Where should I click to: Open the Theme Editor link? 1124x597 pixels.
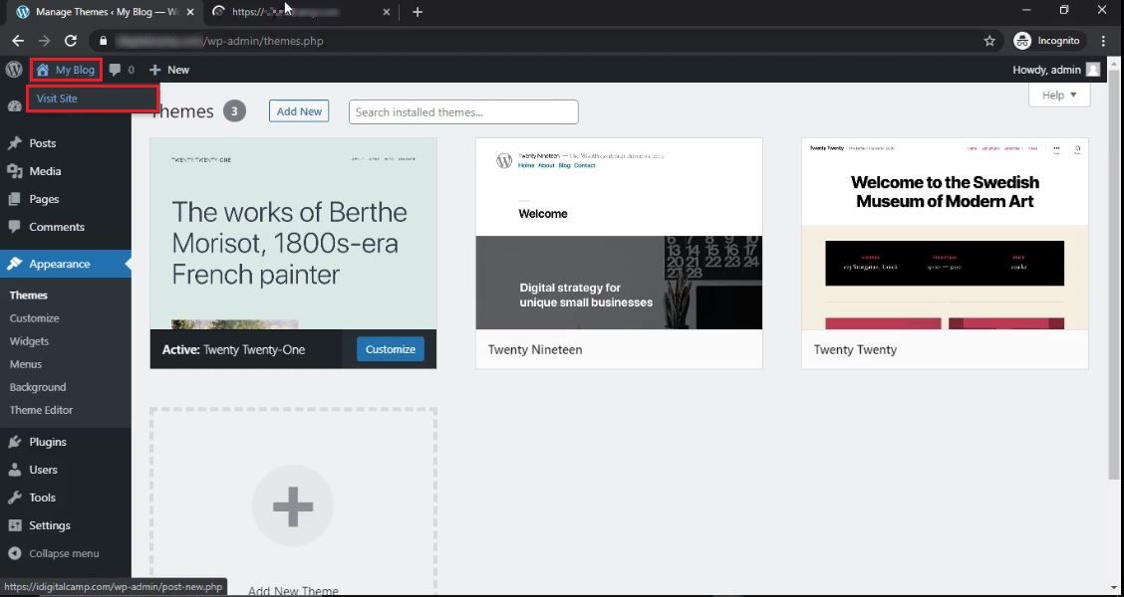pos(42,410)
